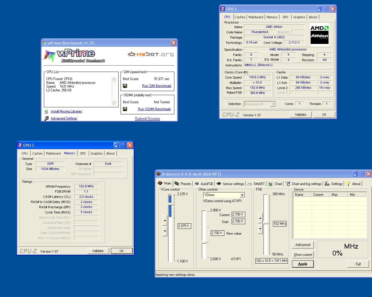Click the FSB 182 MHz value field
The height and width of the screenshot is (297, 372).
click(280, 224)
